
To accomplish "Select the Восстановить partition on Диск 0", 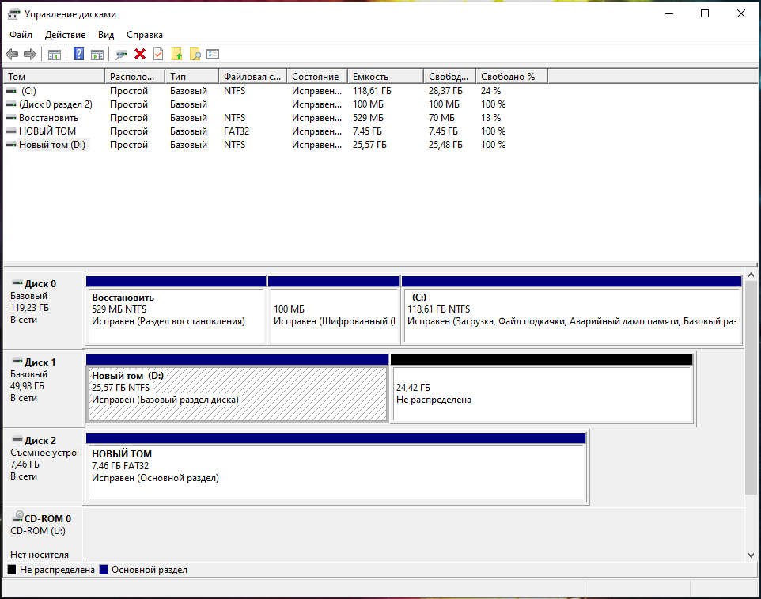I will coord(176,315).
